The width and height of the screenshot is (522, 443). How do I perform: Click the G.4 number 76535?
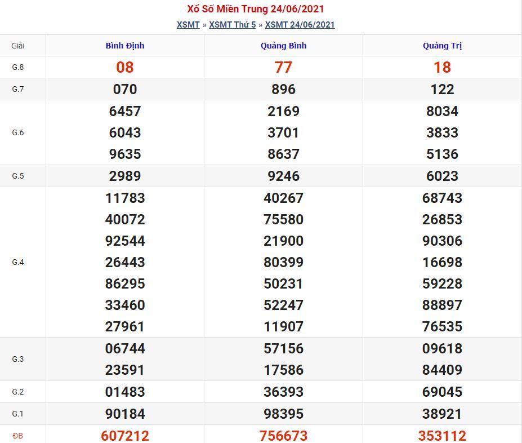[442, 326]
